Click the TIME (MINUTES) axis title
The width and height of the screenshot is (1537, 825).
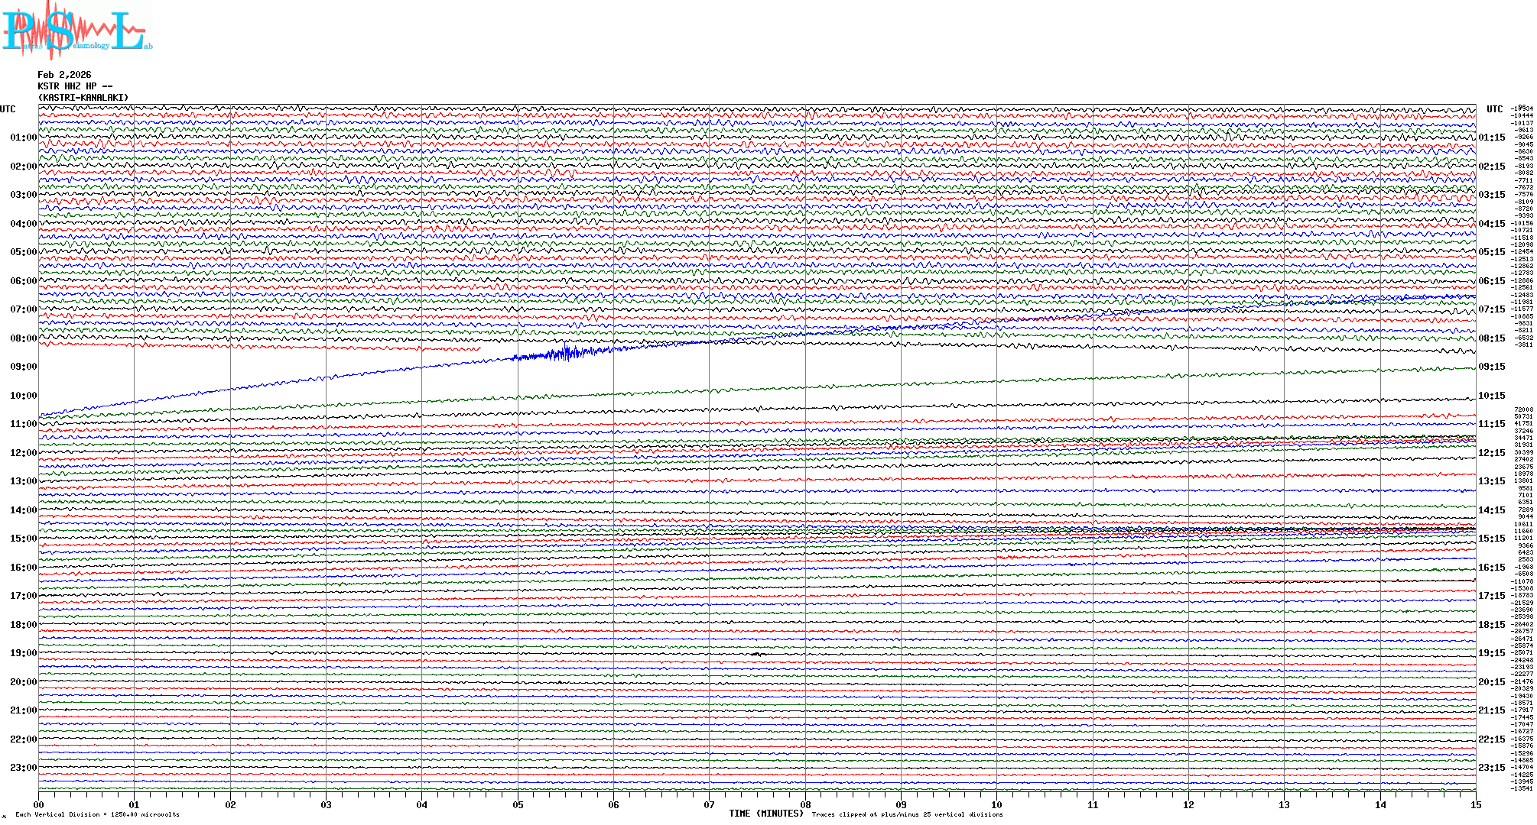tap(765, 814)
